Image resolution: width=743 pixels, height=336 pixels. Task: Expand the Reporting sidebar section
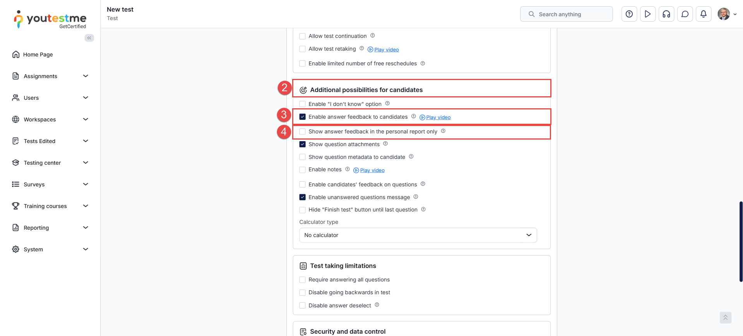click(x=50, y=228)
